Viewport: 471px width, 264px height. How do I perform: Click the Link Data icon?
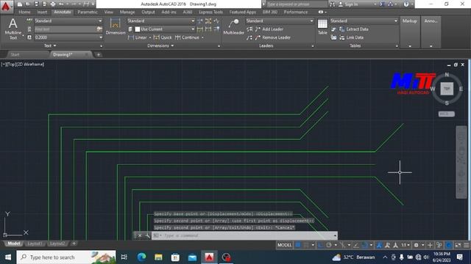click(341, 37)
